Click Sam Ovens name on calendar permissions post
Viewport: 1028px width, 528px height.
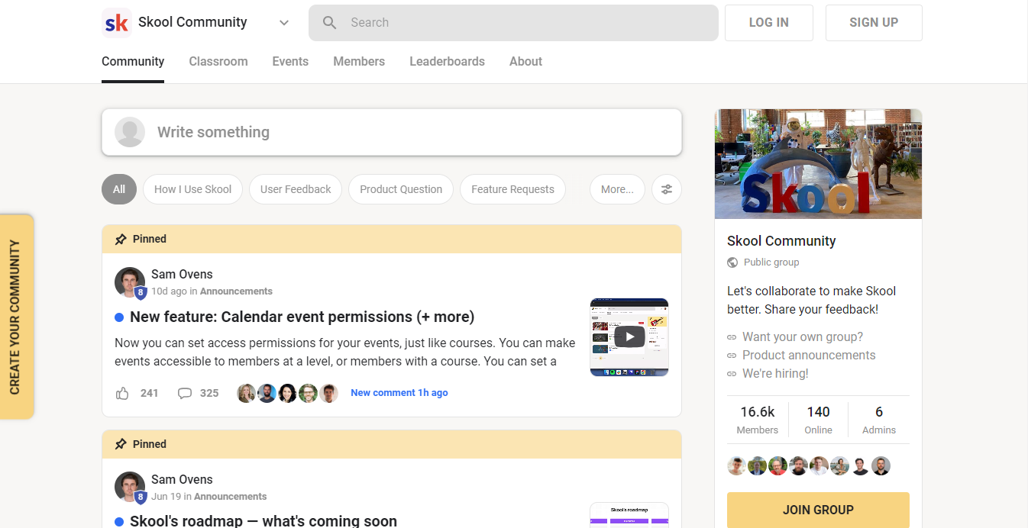182,274
